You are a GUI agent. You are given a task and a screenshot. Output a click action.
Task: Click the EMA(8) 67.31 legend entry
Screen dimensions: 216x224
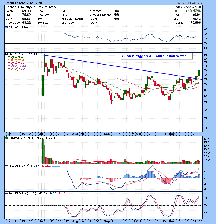[x=16, y=60]
